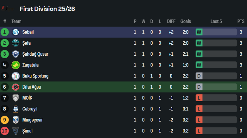Click the Difai Ağsu team logo
The height and width of the screenshot is (138, 247).
point(16,87)
